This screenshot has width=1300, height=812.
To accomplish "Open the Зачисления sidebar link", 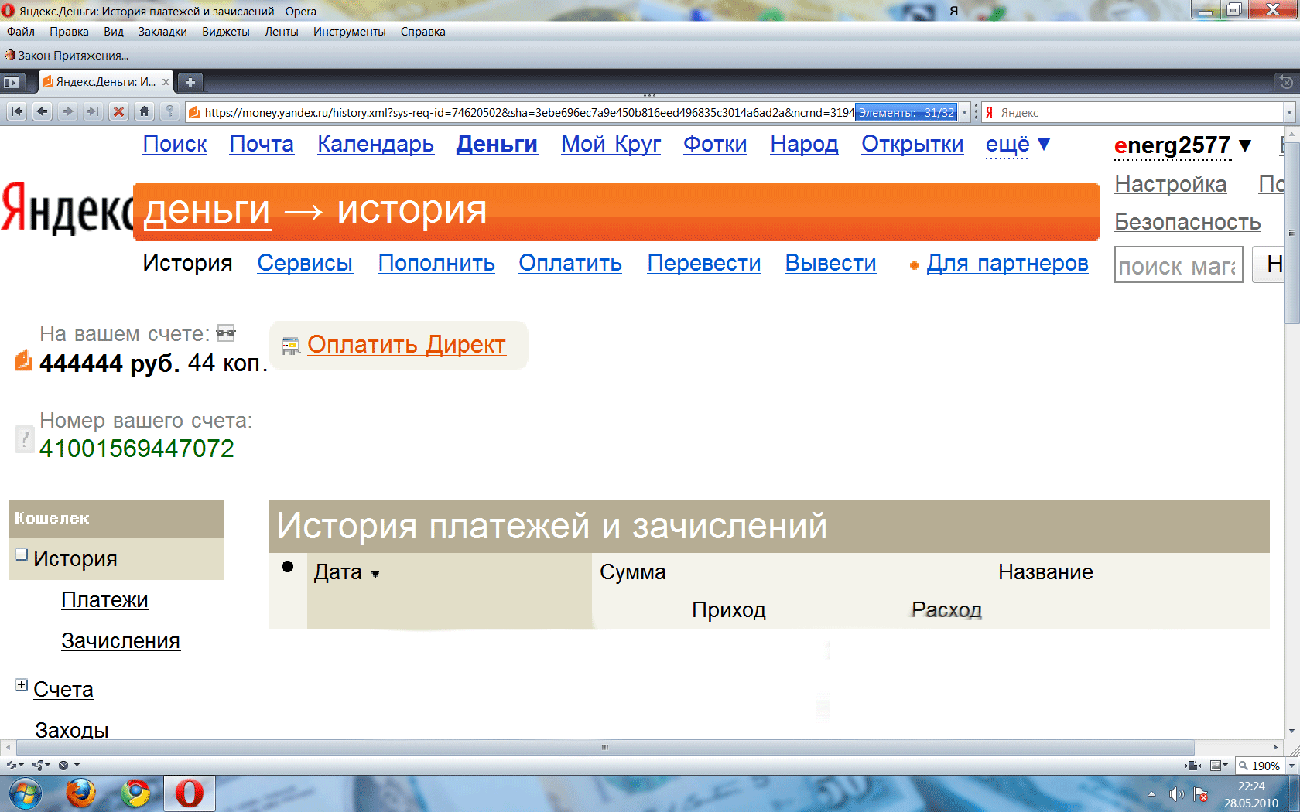I will pyautogui.click(x=121, y=641).
